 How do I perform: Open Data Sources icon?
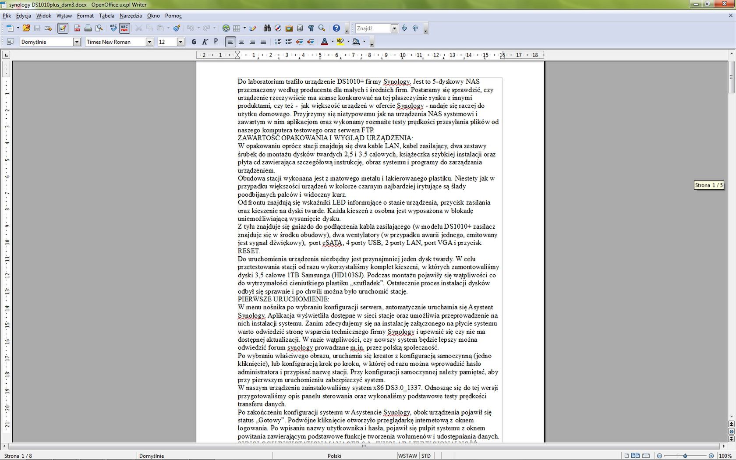point(300,28)
